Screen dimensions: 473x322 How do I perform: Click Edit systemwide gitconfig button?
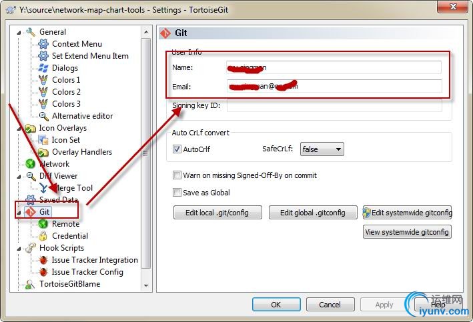(407, 213)
